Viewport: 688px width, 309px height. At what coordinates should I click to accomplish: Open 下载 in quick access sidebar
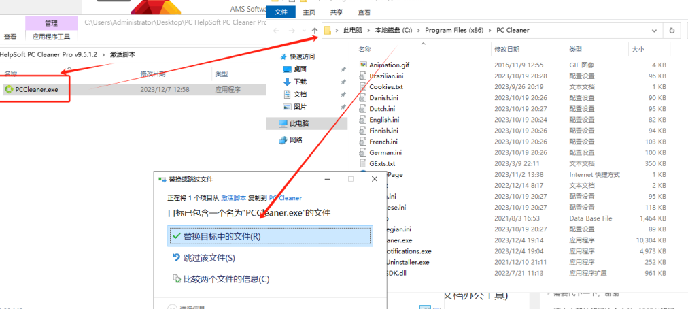pyautogui.click(x=300, y=82)
